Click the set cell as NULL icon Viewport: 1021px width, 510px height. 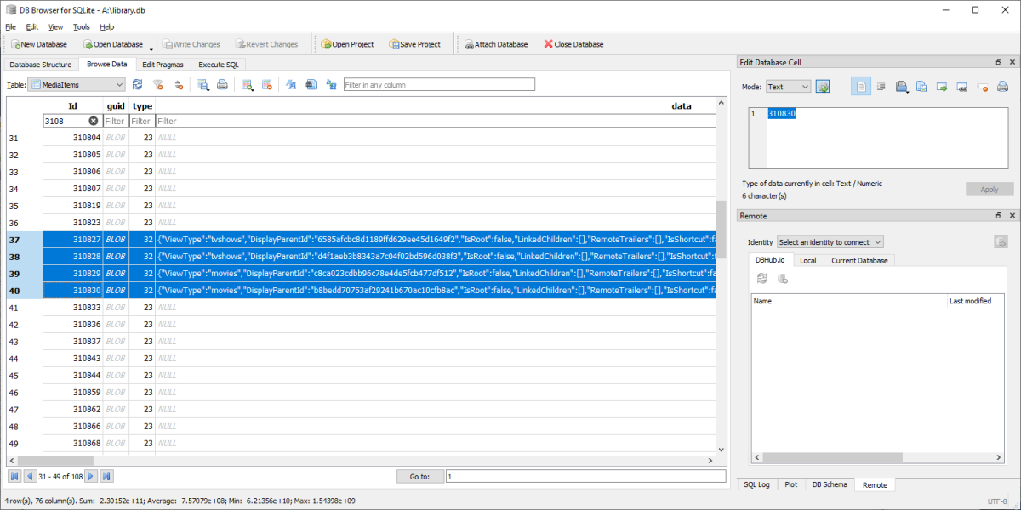click(982, 87)
